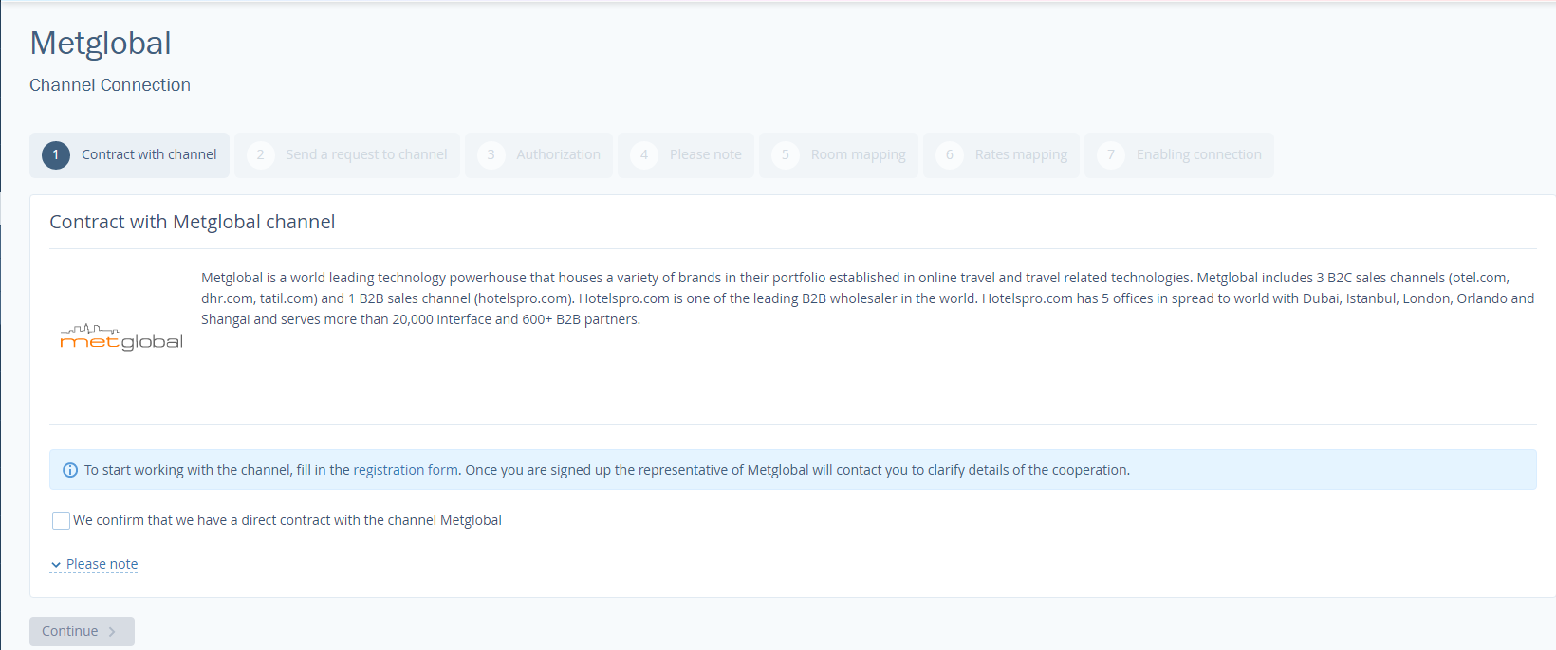Click the arrow on Continue button
This screenshot has height=650, width=1556.
pyautogui.click(x=112, y=632)
